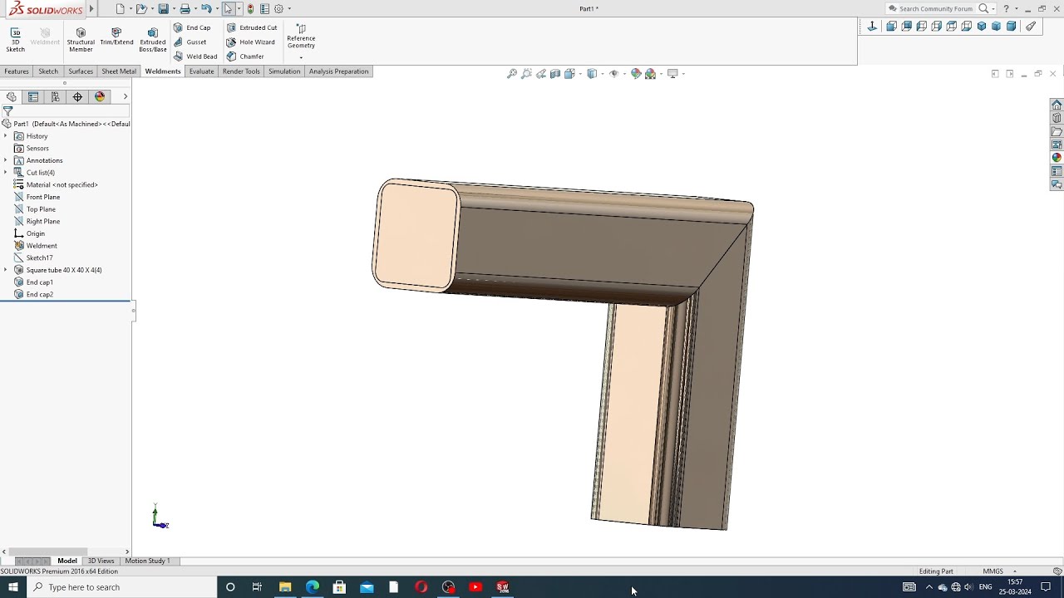The image size is (1064, 598).
Task: Expand the History node
Action: tap(5, 136)
